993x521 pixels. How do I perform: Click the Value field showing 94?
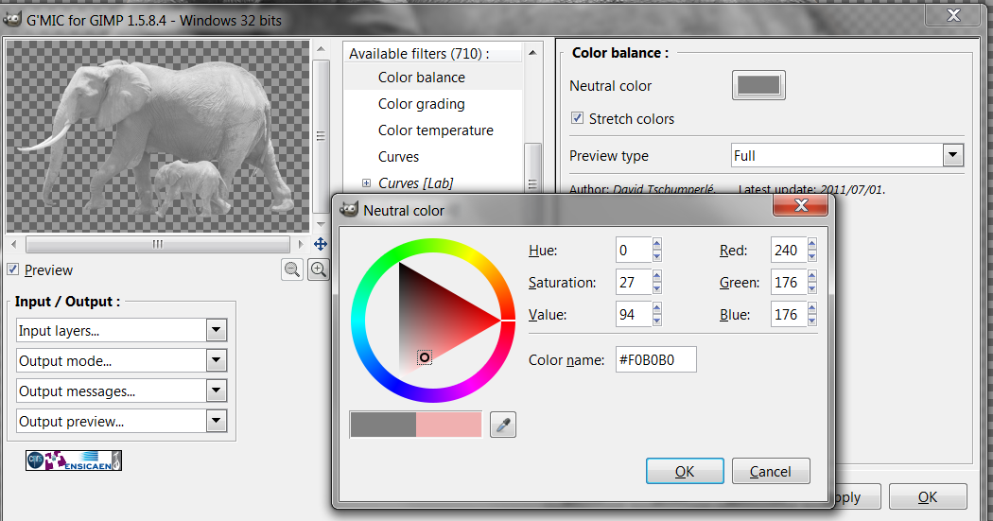click(x=634, y=315)
